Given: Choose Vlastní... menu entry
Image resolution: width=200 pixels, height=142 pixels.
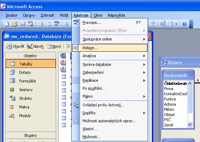Looking at the screenshot, I should (x=110, y=129).
